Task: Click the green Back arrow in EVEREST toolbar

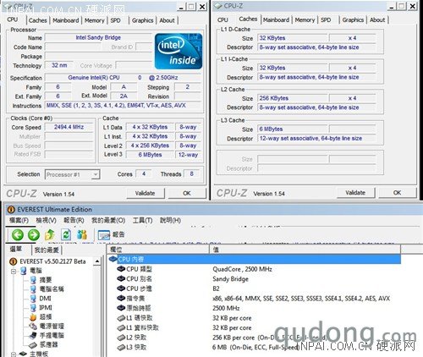Action: tap(17, 234)
